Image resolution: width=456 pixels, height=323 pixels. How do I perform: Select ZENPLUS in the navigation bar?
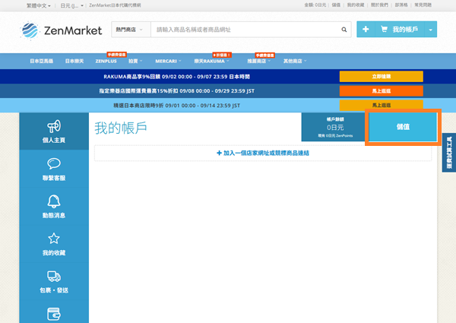[106, 61]
